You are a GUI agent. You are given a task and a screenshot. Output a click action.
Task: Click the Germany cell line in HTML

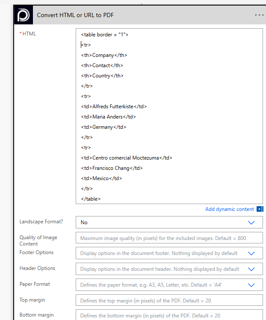pos(103,127)
